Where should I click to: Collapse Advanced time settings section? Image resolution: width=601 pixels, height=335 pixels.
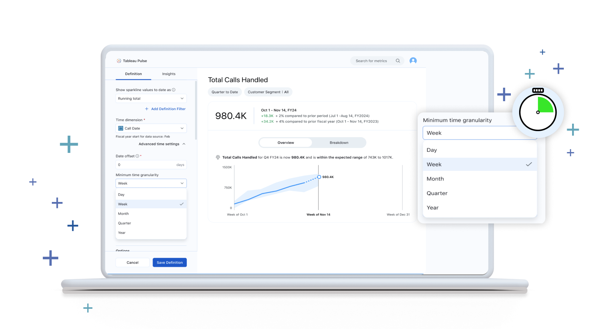point(162,144)
